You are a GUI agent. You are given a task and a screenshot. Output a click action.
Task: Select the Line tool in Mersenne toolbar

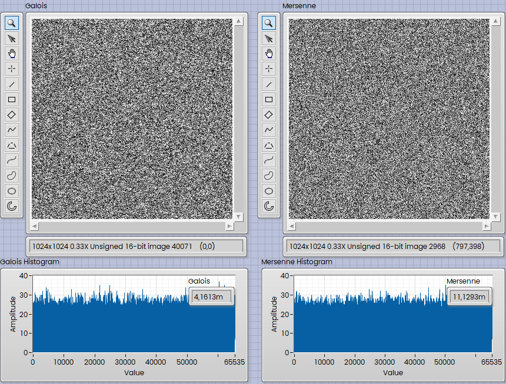click(269, 85)
